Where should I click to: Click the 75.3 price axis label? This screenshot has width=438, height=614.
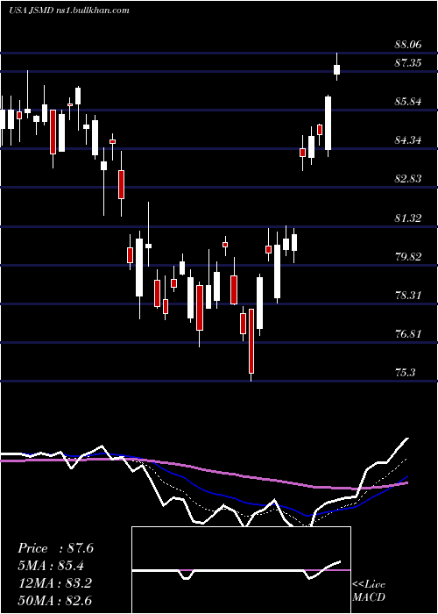pos(405,373)
